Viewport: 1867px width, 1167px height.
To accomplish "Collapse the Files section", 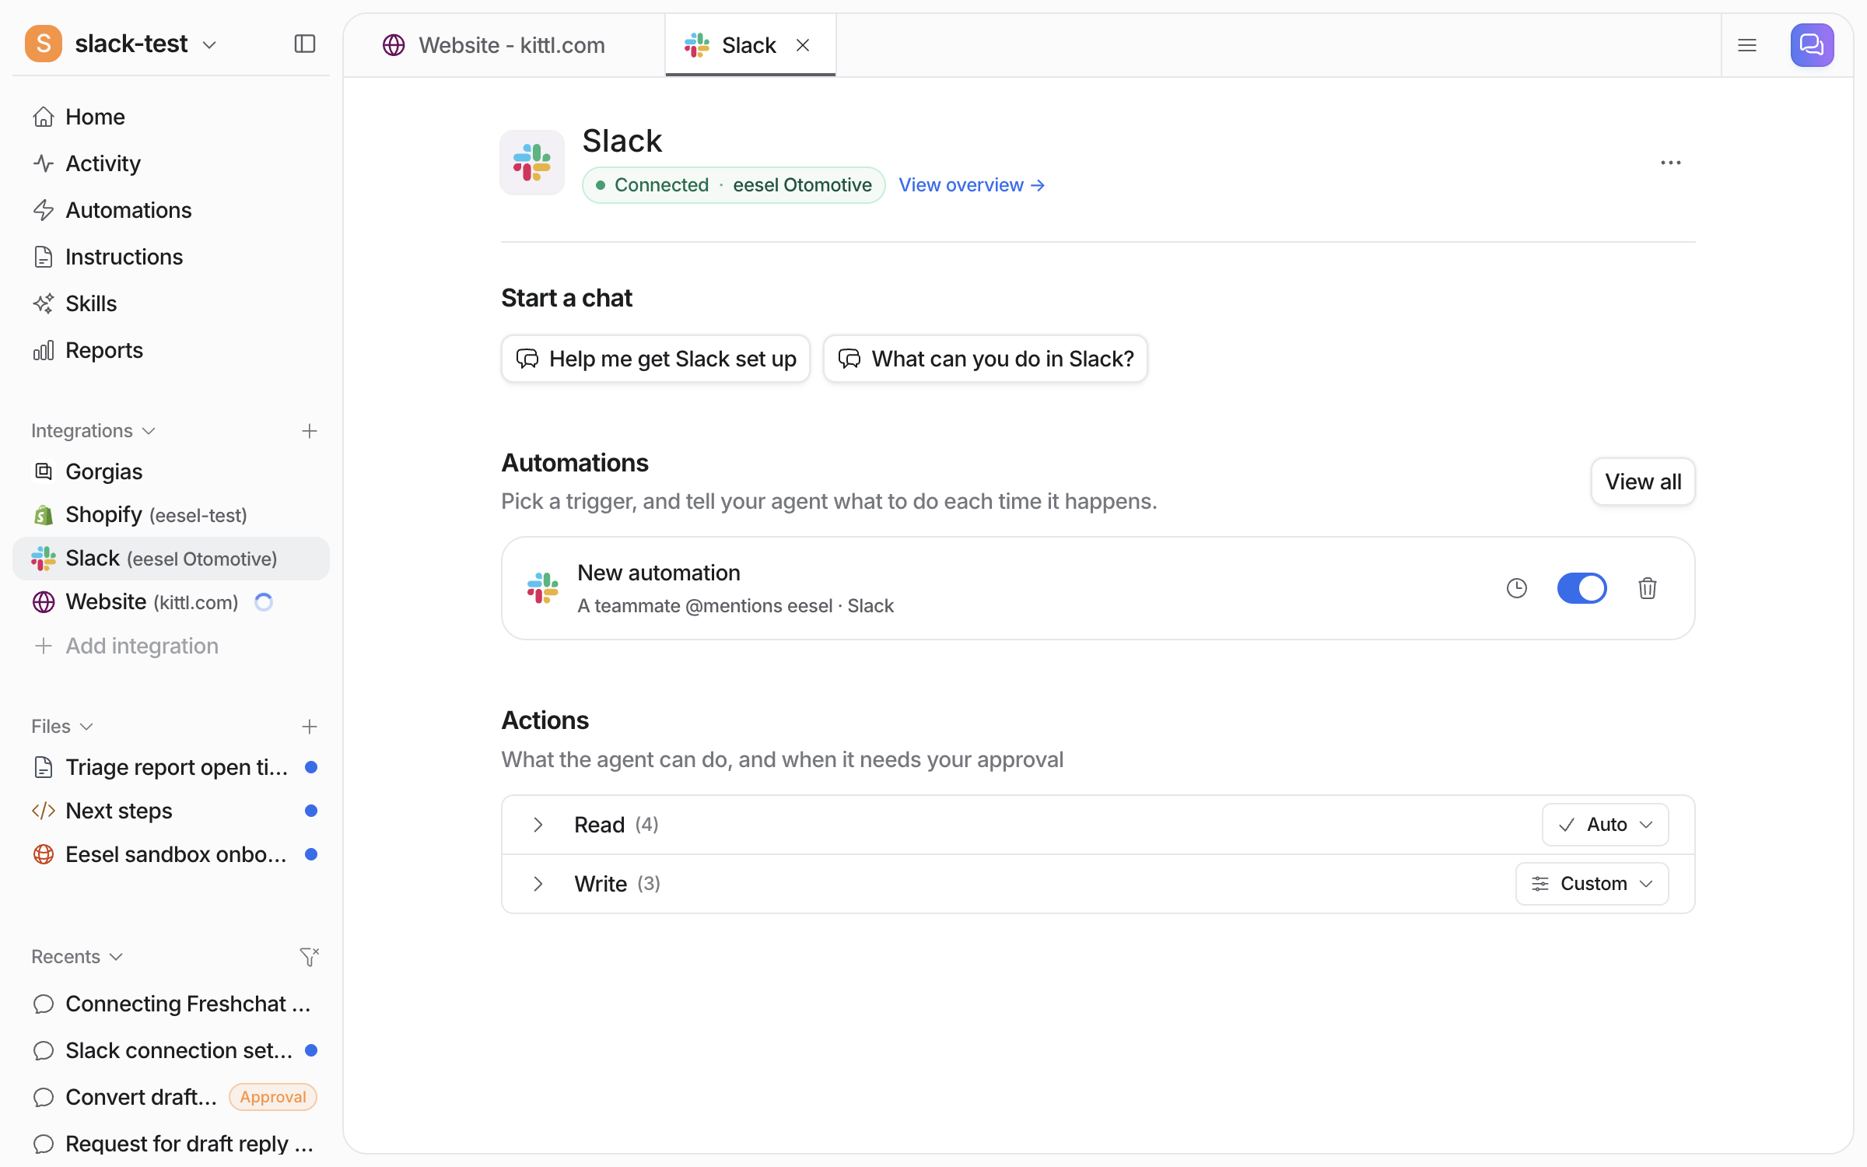I will (62, 727).
